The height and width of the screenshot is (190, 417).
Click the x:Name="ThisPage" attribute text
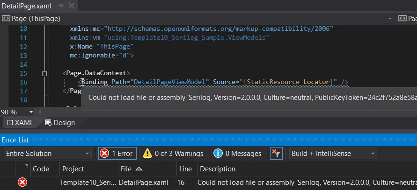point(102,47)
